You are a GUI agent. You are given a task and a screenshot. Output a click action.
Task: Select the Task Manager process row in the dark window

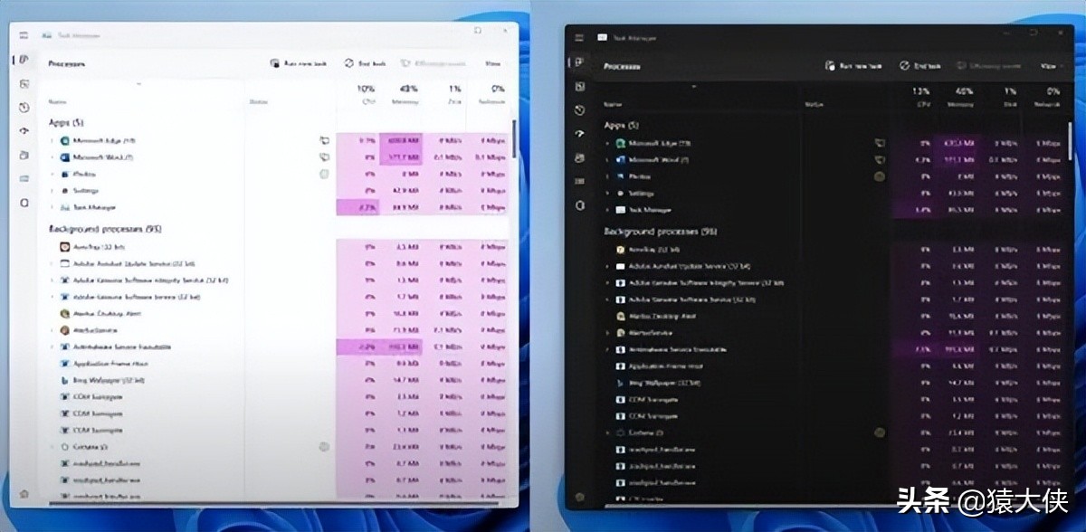click(x=833, y=210)
